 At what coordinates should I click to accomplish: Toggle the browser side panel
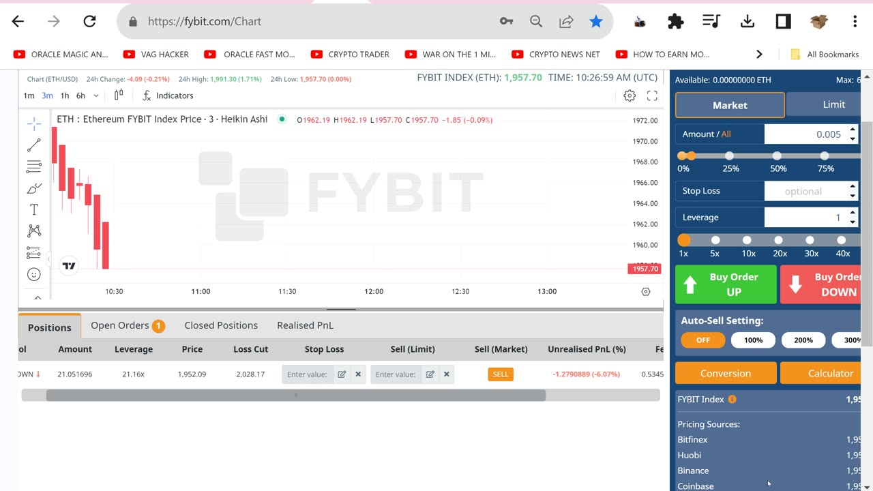click(x=783, y=21)
